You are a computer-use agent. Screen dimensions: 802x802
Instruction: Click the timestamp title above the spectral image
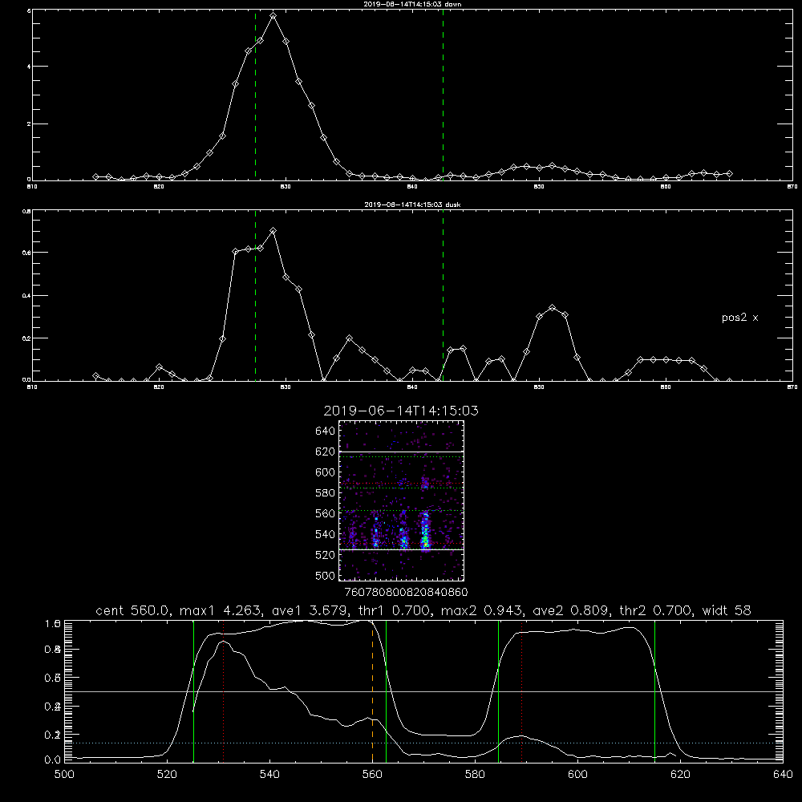[401, 411]
